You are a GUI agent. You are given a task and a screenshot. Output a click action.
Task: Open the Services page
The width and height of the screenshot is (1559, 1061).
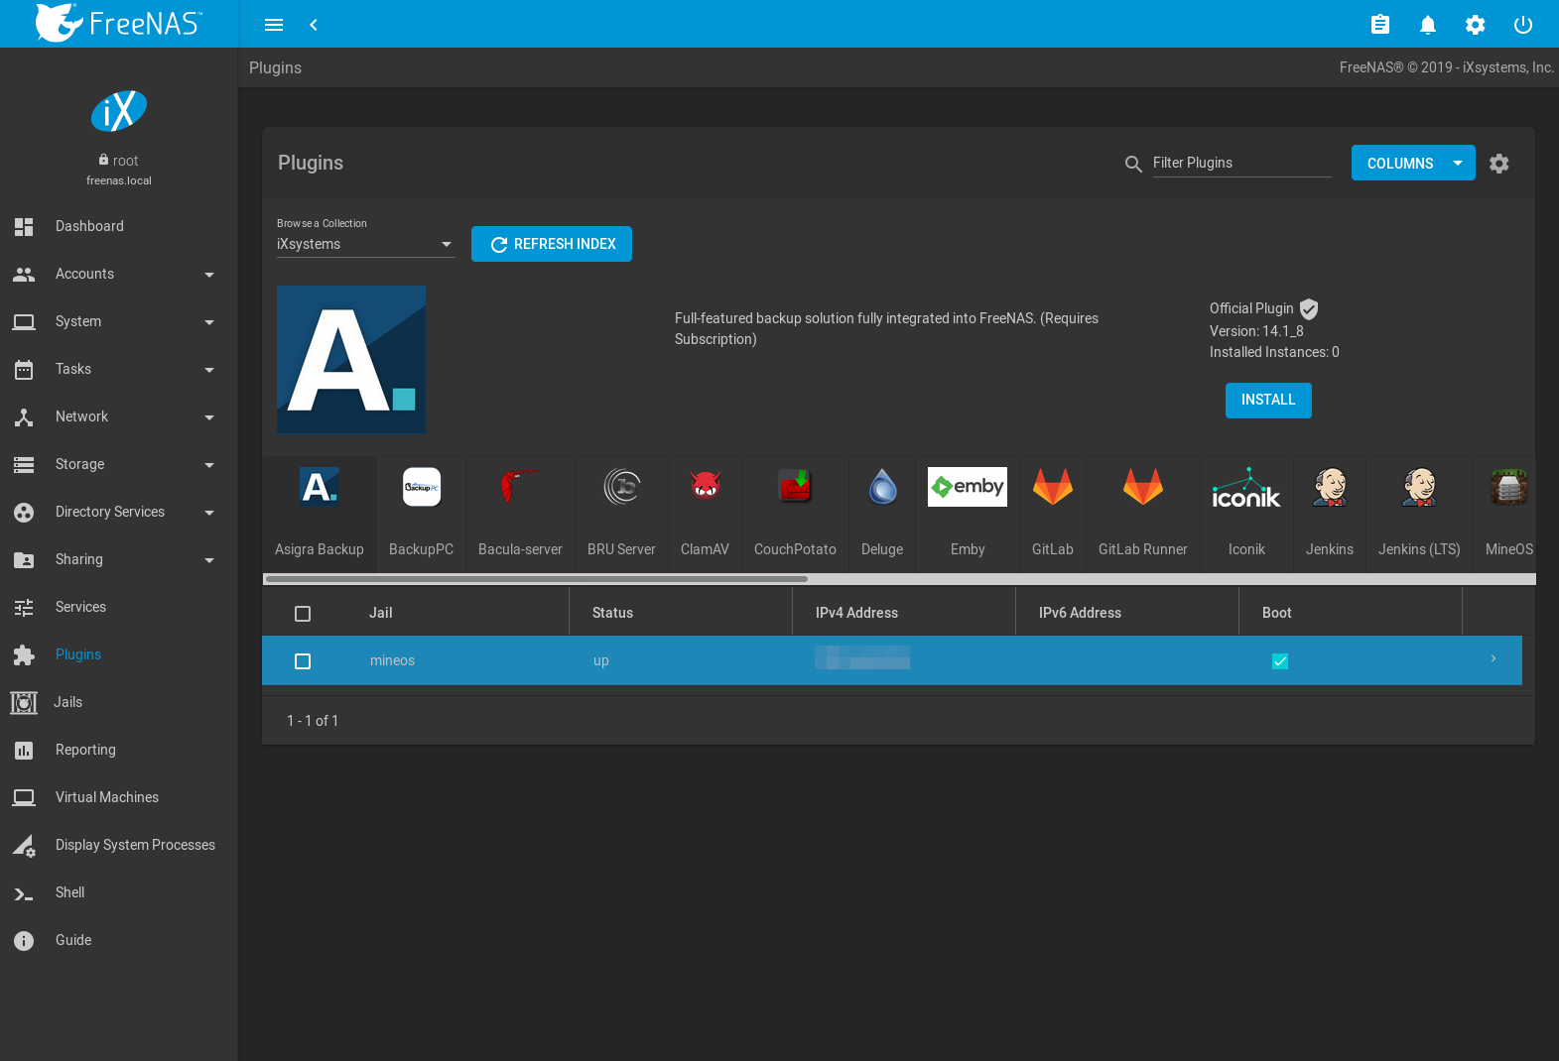[x=119, y=607]
